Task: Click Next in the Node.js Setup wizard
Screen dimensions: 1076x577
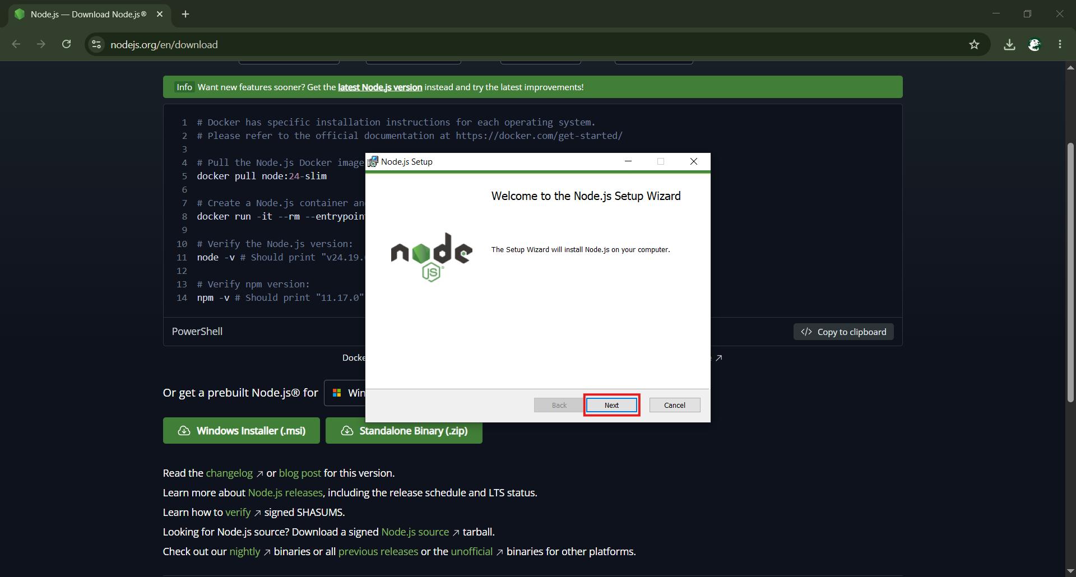Action: pos(611,405)
